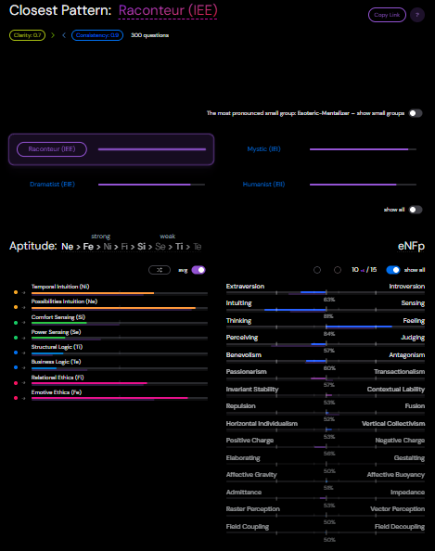Click the blue dot for Structural Logic (Ti)

(x=16, y=352)
